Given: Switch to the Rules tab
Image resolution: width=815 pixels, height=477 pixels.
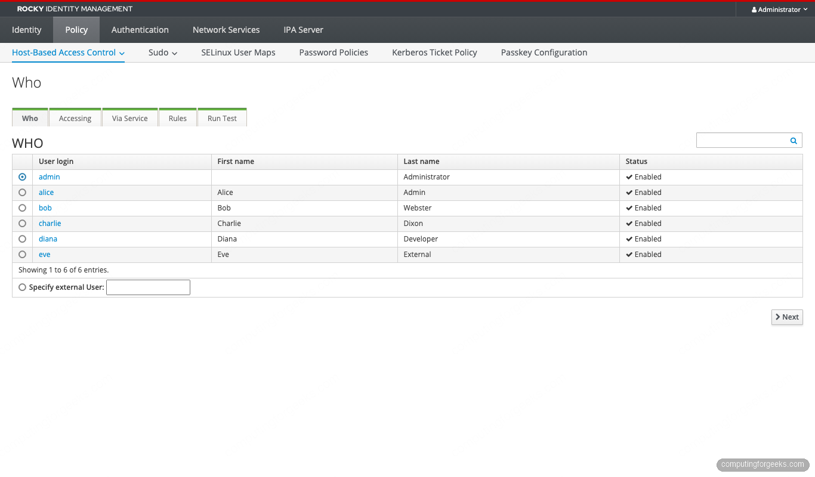Looking at the screenshot, I should 178,117.
